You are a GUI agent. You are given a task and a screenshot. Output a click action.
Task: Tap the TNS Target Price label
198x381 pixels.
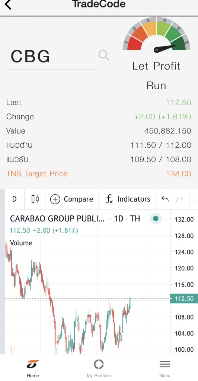click(37, 173)
